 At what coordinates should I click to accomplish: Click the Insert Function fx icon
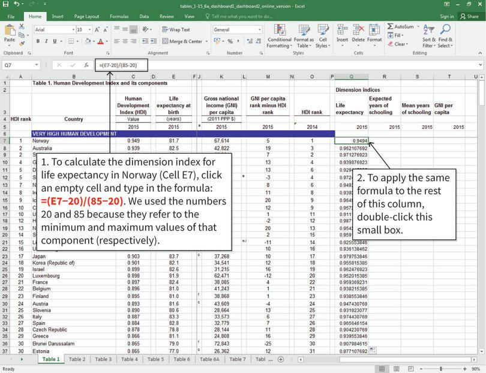(x=86, y=65)
